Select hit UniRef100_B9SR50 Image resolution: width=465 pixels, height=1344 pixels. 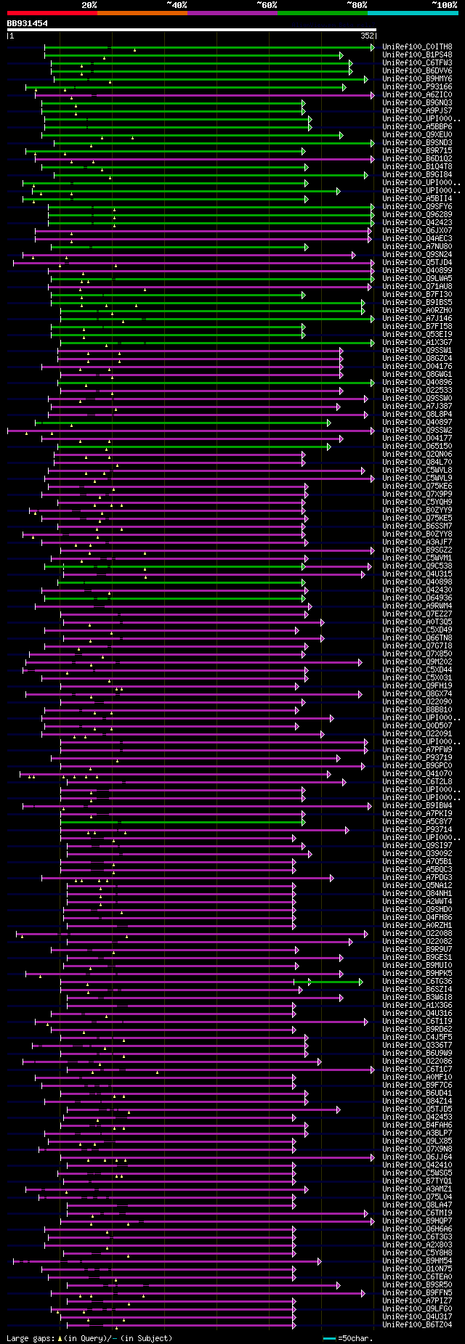417,1284
